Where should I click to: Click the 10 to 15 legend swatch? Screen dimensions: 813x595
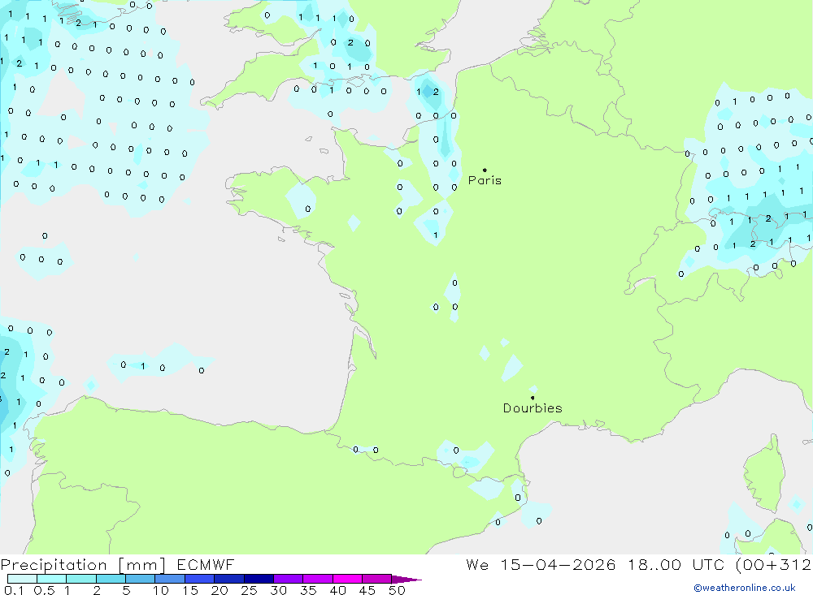point(170,579)
